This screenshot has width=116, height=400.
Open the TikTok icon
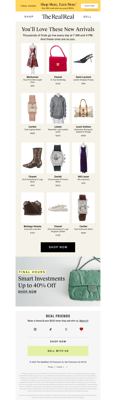click(50, 329)
